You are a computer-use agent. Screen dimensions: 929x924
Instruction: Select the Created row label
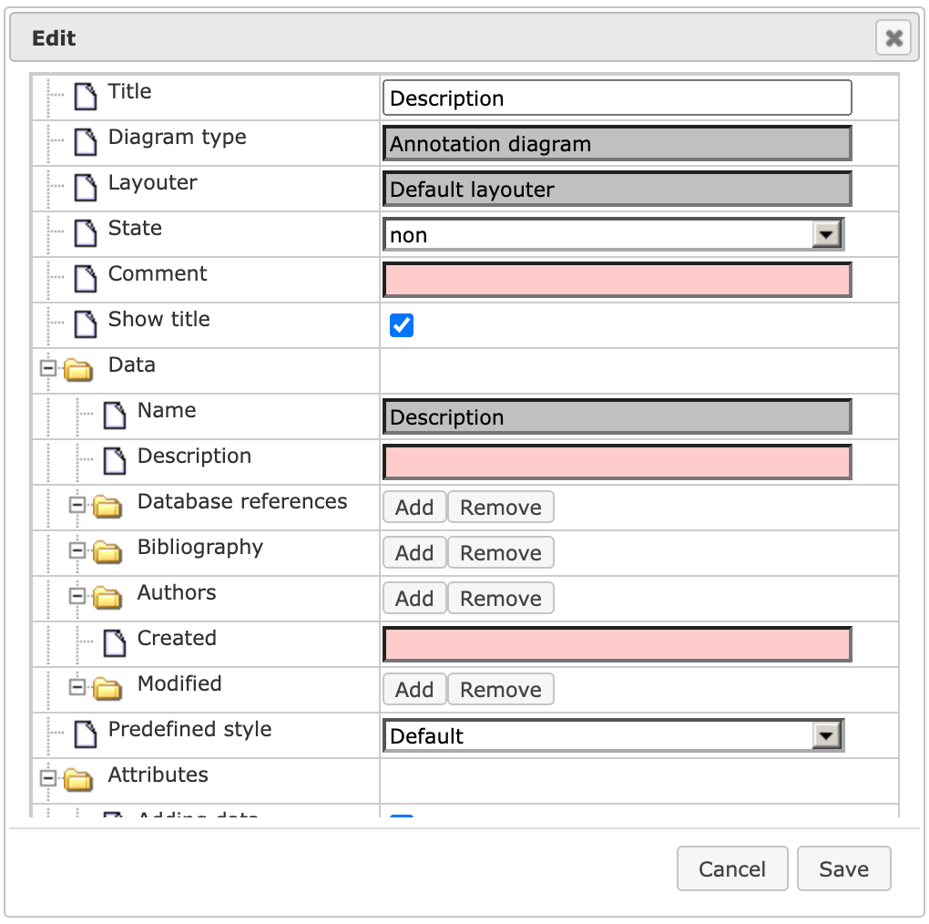(x=177, y=638)
